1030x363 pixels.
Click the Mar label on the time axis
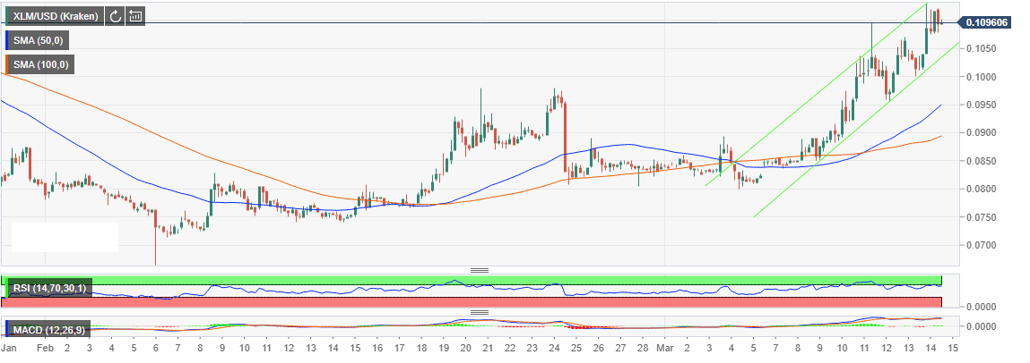coord(665,347)
